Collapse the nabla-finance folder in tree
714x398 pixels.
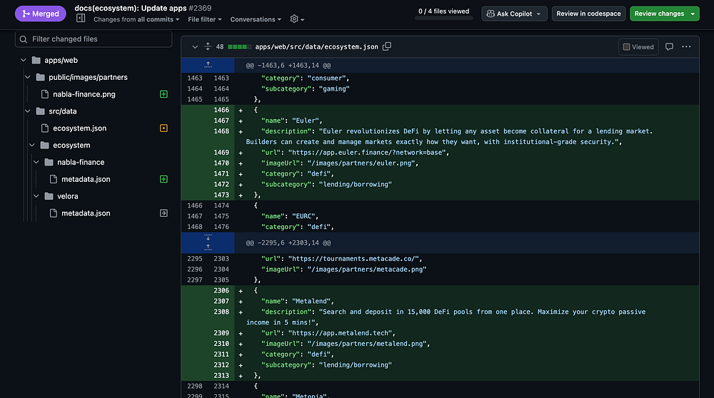tap(36, 162)
